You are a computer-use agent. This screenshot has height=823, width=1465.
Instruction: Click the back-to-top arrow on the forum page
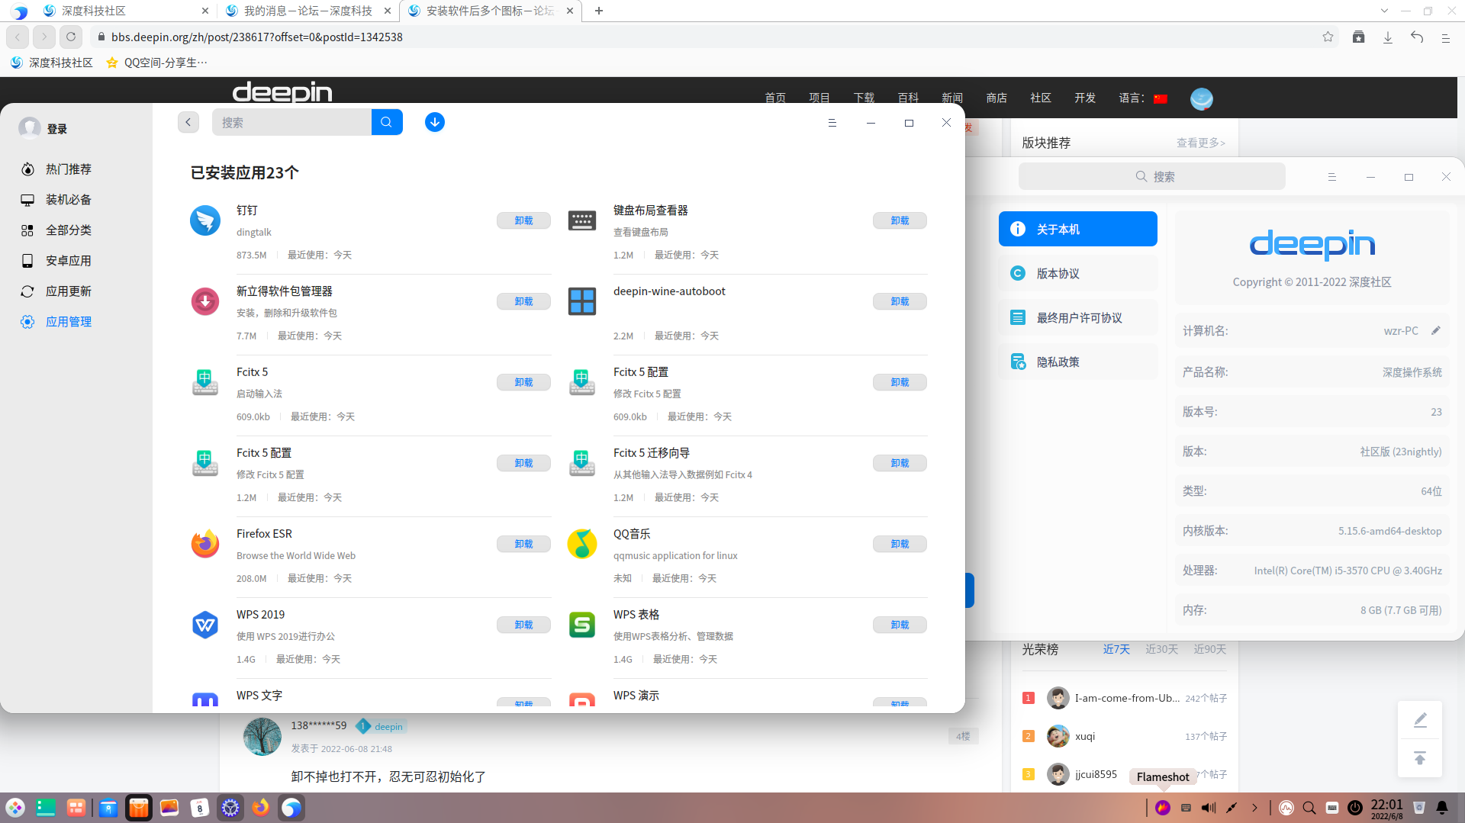[x=1420, y=758]
